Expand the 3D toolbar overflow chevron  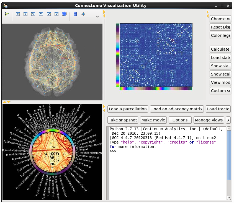tap(97, 17)
